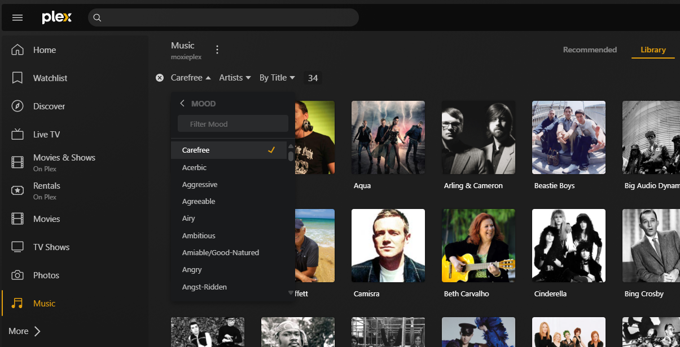Click the Movies & Shows film icon
The width and height of the screenshot is (680, 347).
coord(17,163)
